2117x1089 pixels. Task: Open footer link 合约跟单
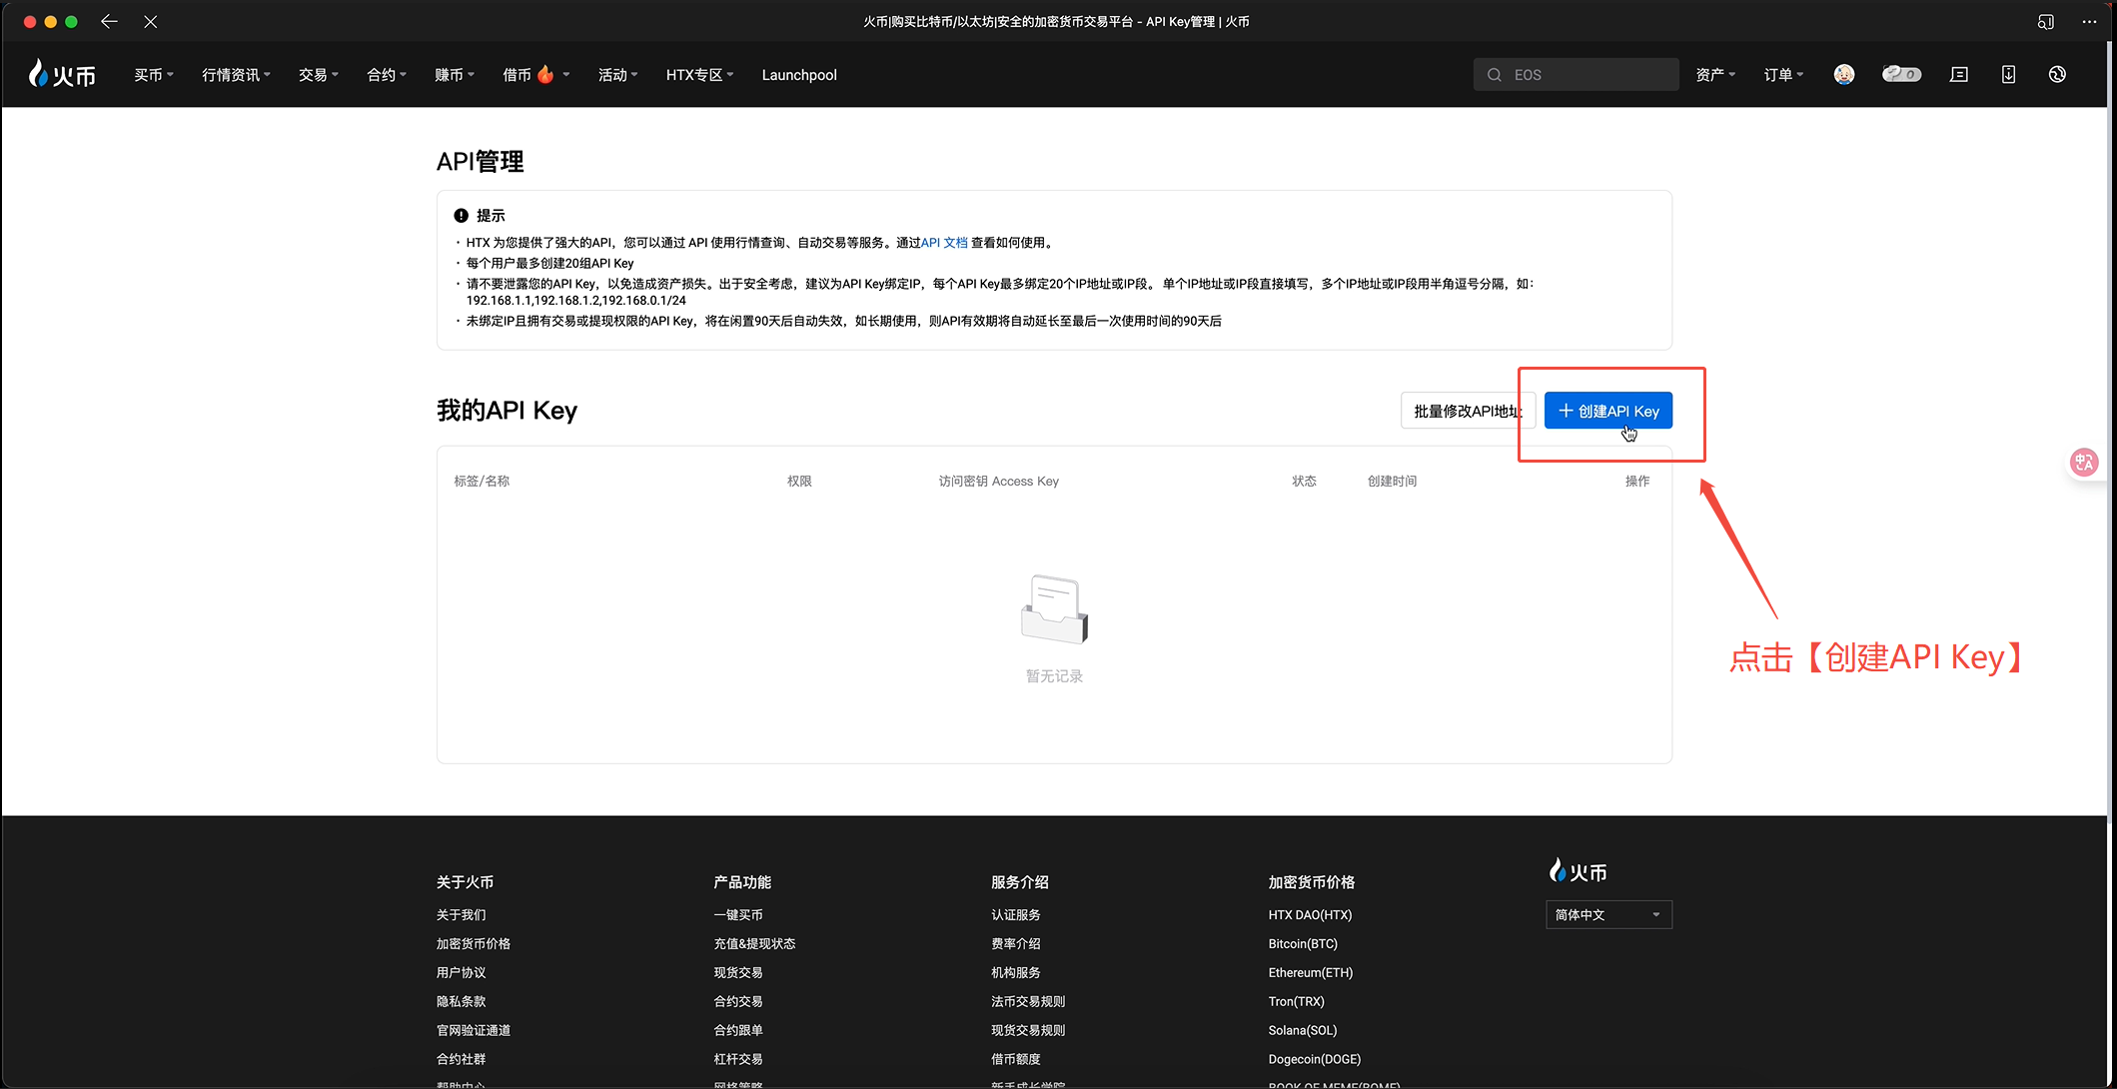738,1030
